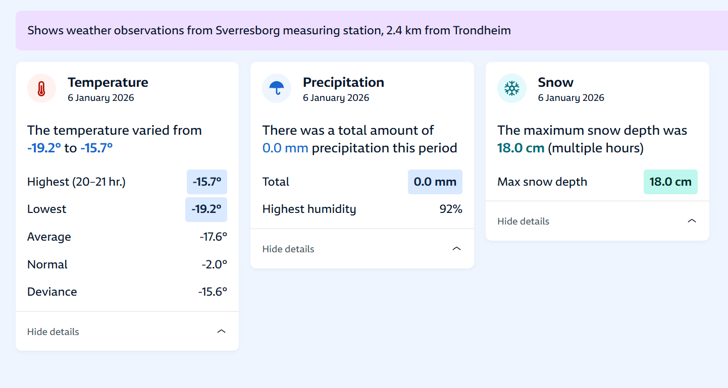Click the Snow card heading
Viewport: 728px width, 388px height.
pyautogui.click(x=555, y=82)
